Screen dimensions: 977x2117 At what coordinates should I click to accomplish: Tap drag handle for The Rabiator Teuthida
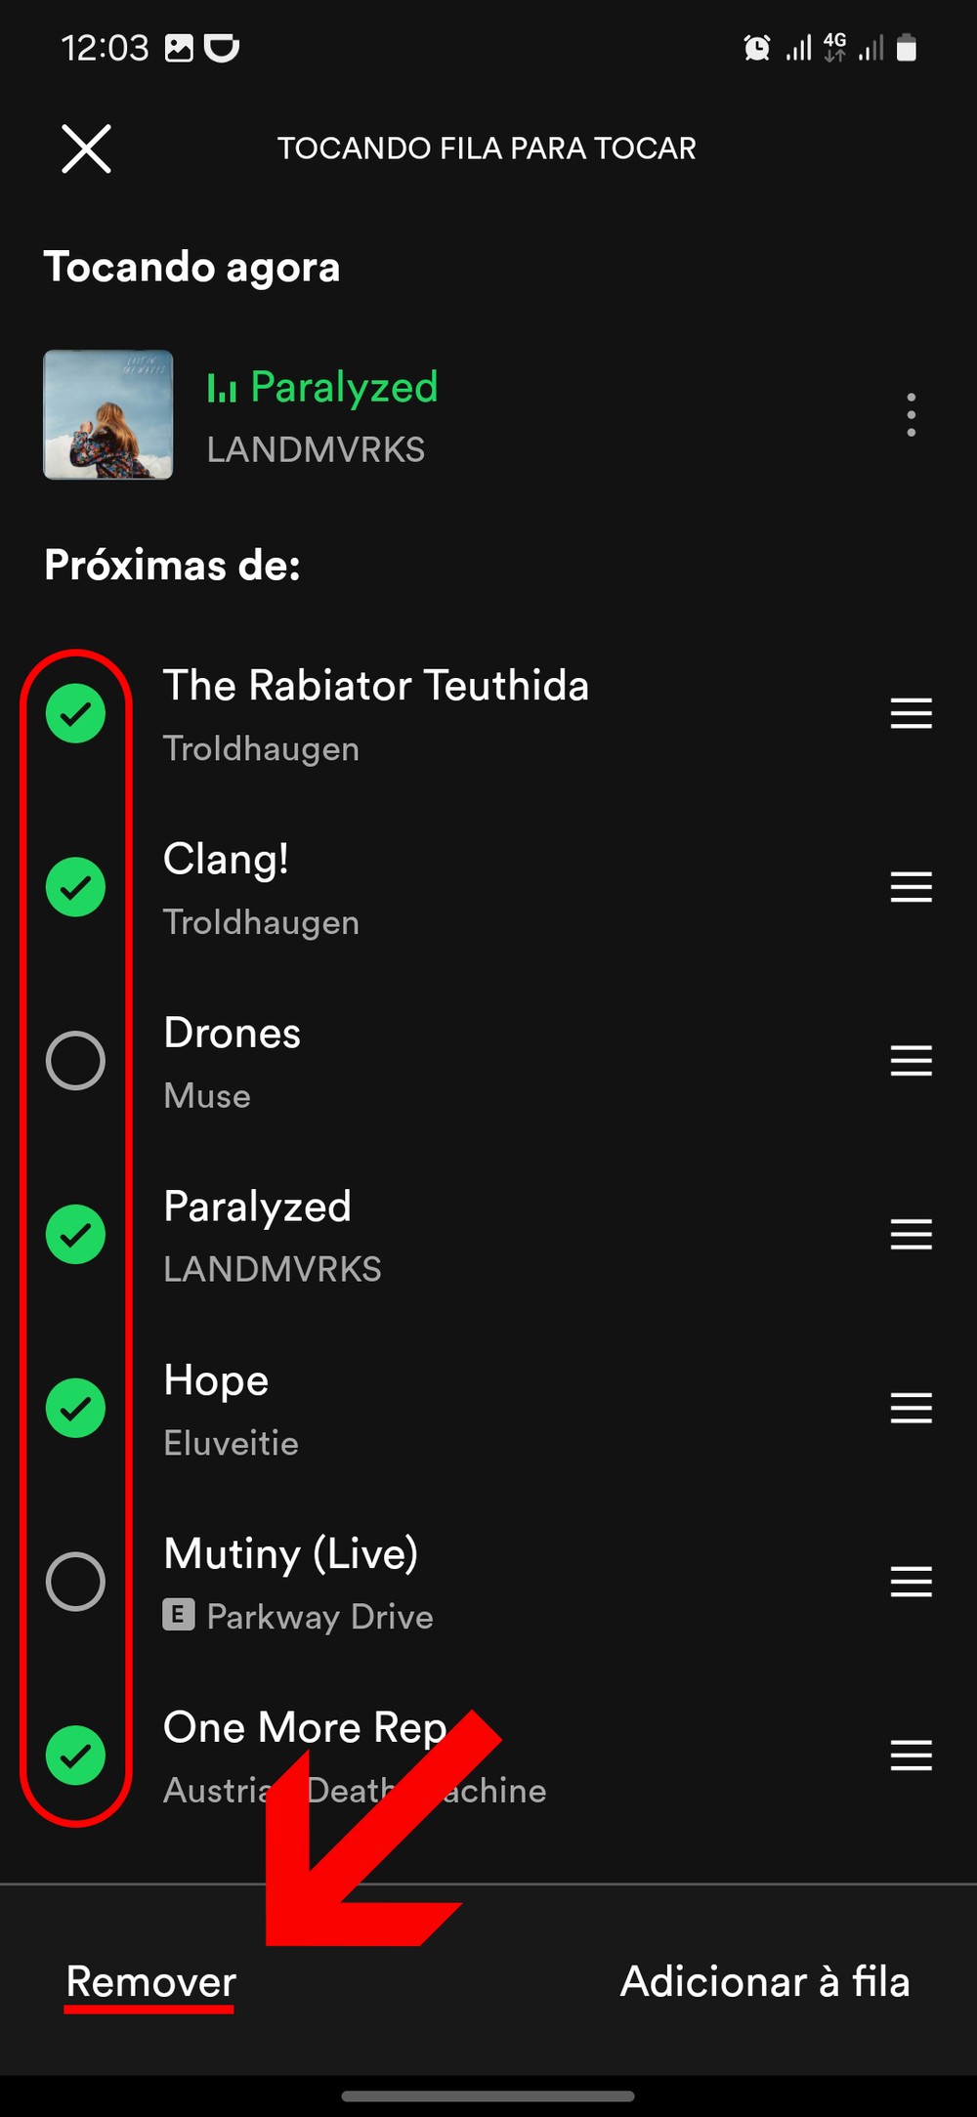pos(911,713)
